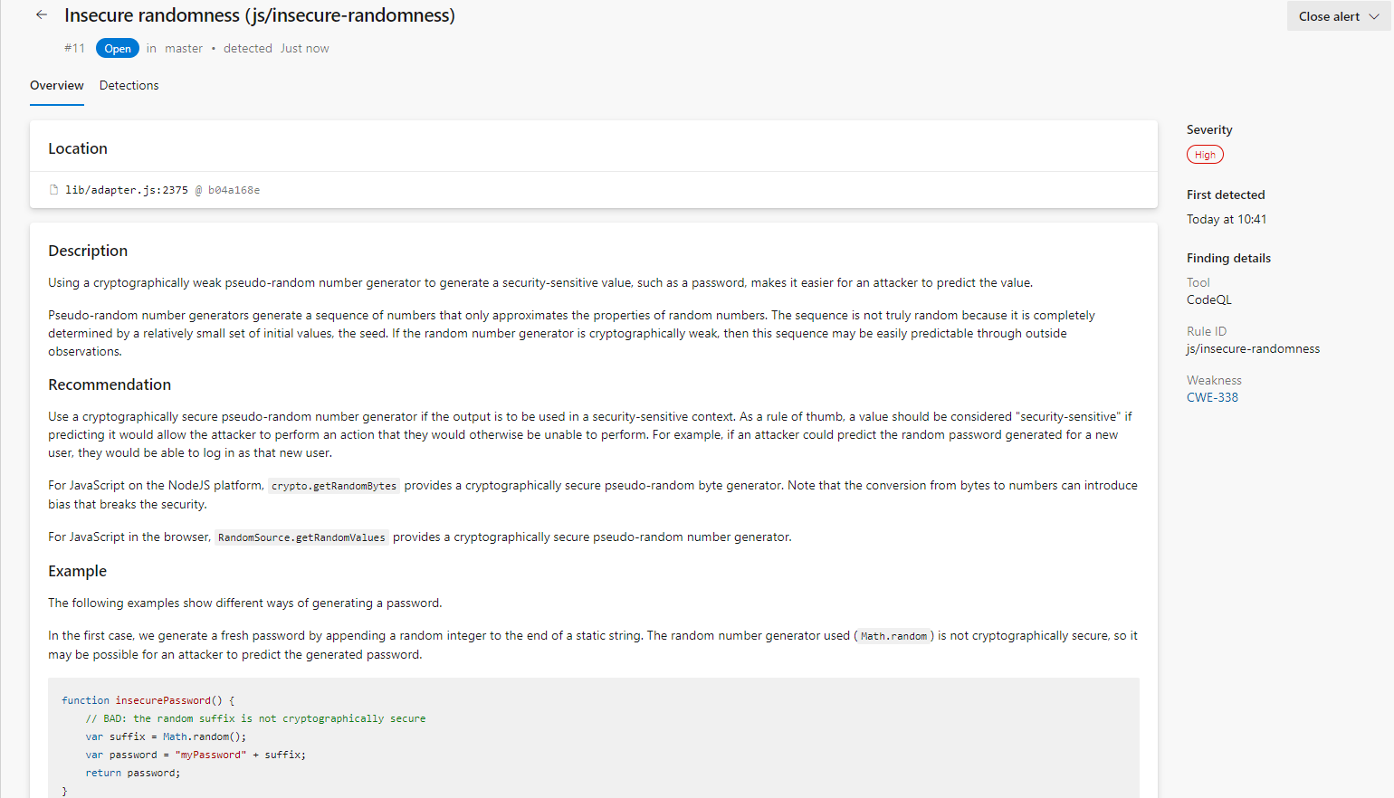Click the alert number #11
Screen dimensions: 1394x798
(x=74, y=49)
